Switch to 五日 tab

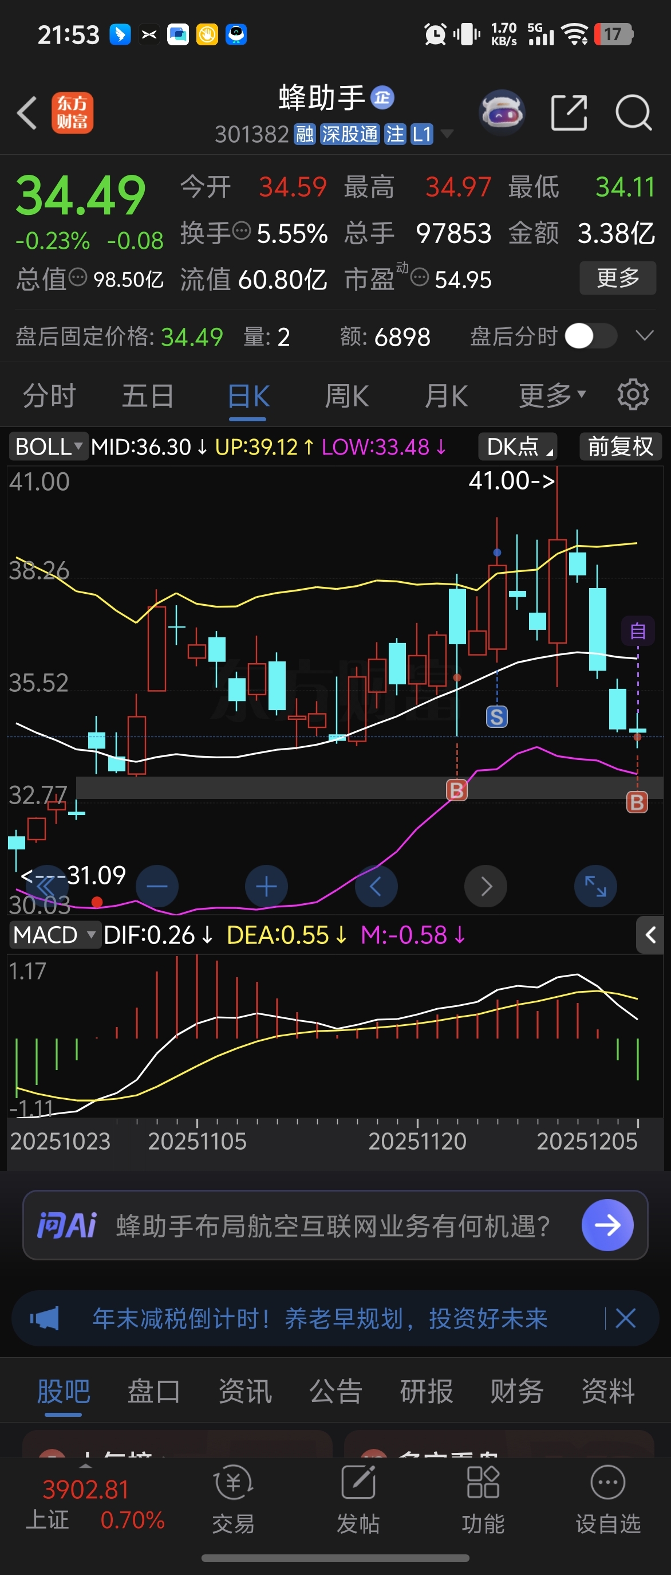tap(148, 395)
